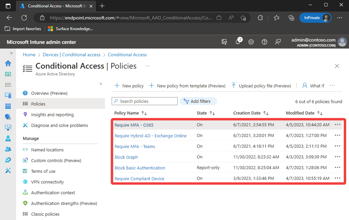Switch to Insights and reporting

(52, 115)
